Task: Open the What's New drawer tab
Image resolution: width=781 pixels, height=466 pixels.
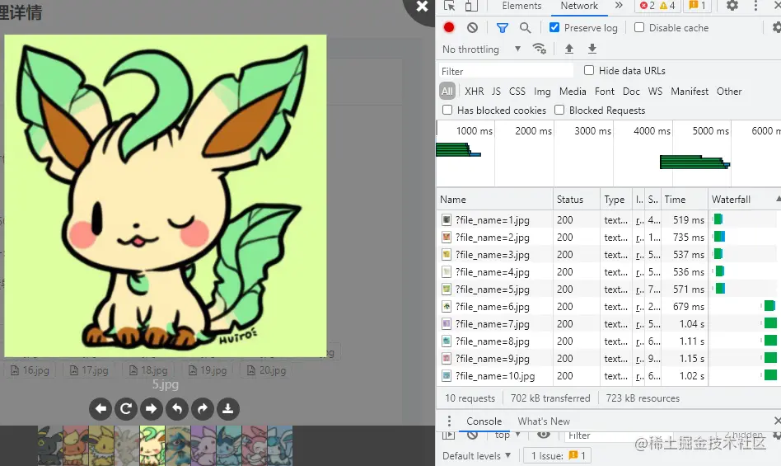Action: pyautogui.click(x=544, y=421)
